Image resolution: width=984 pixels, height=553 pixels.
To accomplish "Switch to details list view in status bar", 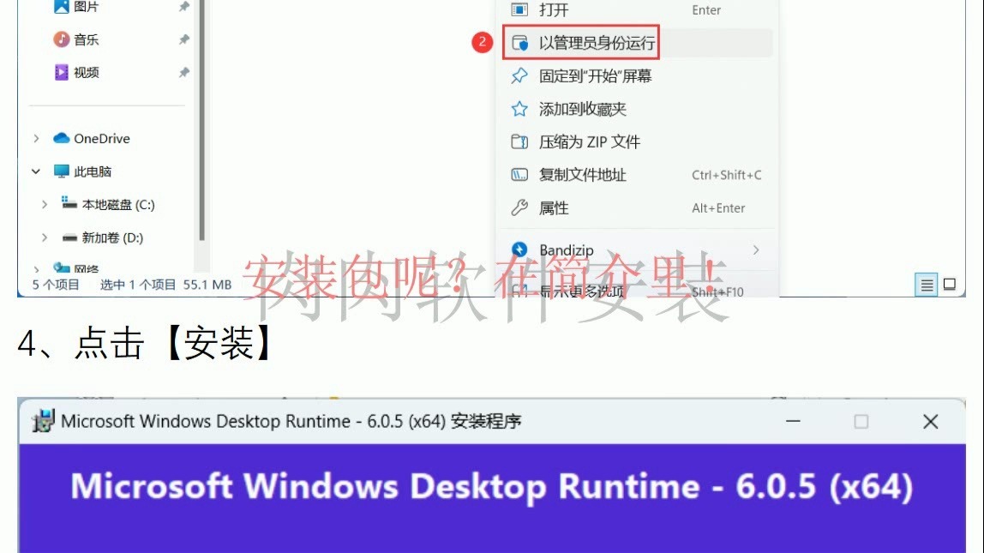I will [927, 285].
